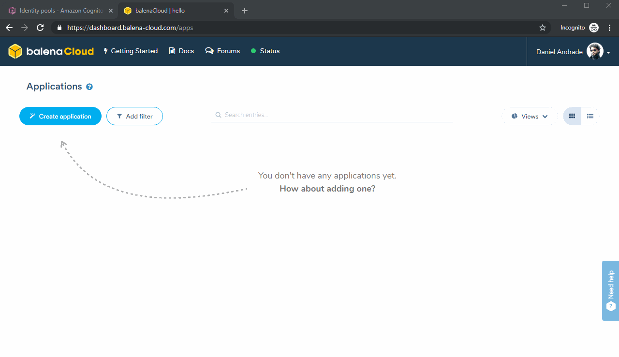The width and height of the screenshot is (619, 357).
Task: Click the Add filter button
Action: point(134,116)
